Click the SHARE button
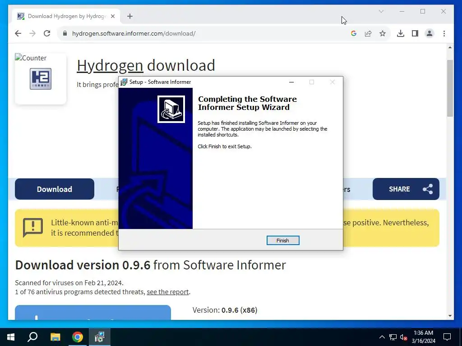Viewport: 462px width, 346px height. click(406, 189)
